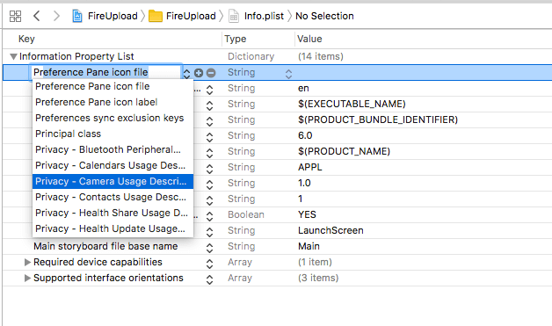Click the Key column header

click(26, 39)
